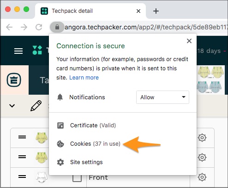Click the browser reload icon
The height and width of the screenshot is (188, 228).
coord(39,27)
